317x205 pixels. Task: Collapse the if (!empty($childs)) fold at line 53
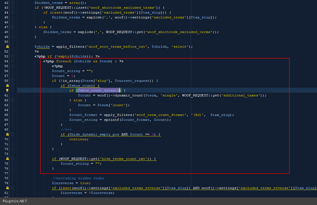point(12,56)
